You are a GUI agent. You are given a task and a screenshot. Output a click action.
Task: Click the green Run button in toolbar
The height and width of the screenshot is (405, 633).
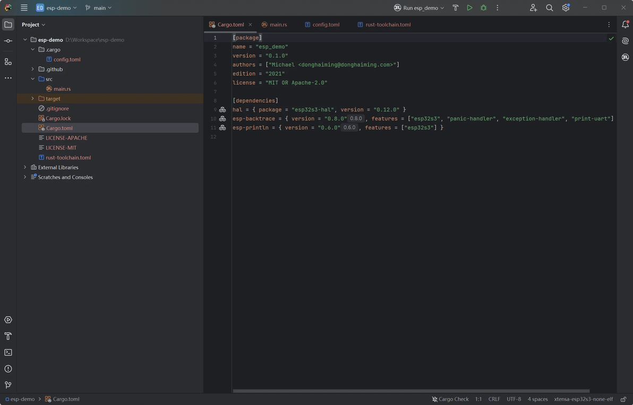pos(469,8)
